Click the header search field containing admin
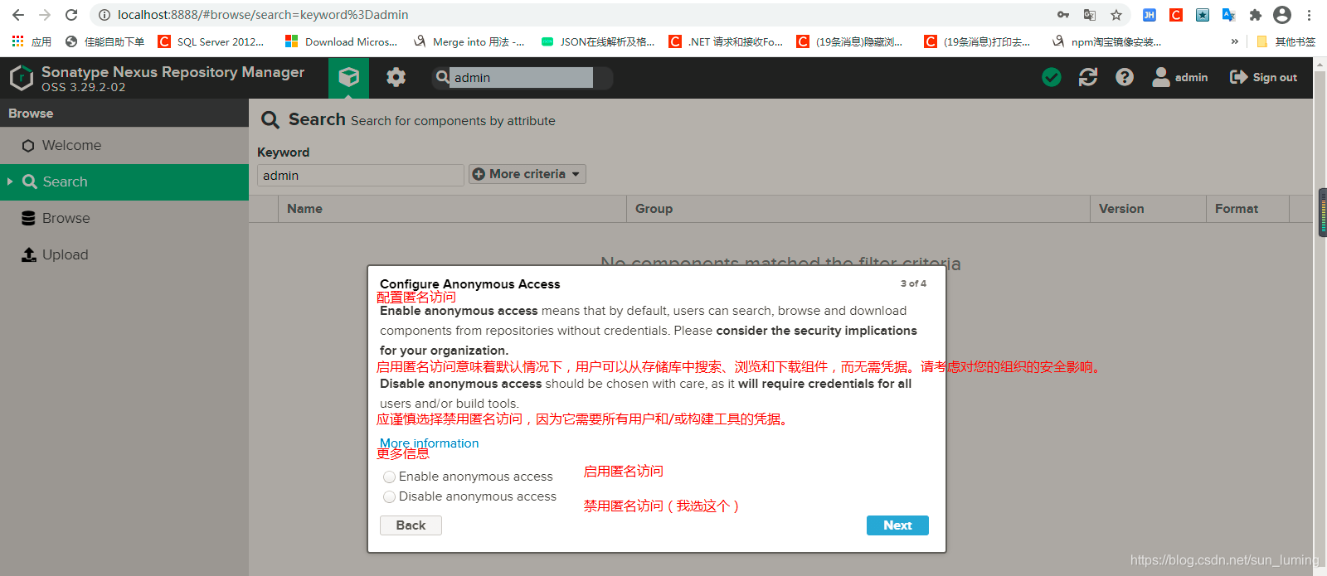Image resolution: width=1327 pixels, height=576 pixels. coord(522,77)
